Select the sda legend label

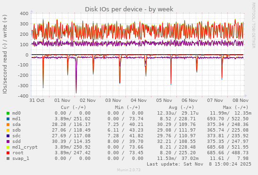coord(17,125)
